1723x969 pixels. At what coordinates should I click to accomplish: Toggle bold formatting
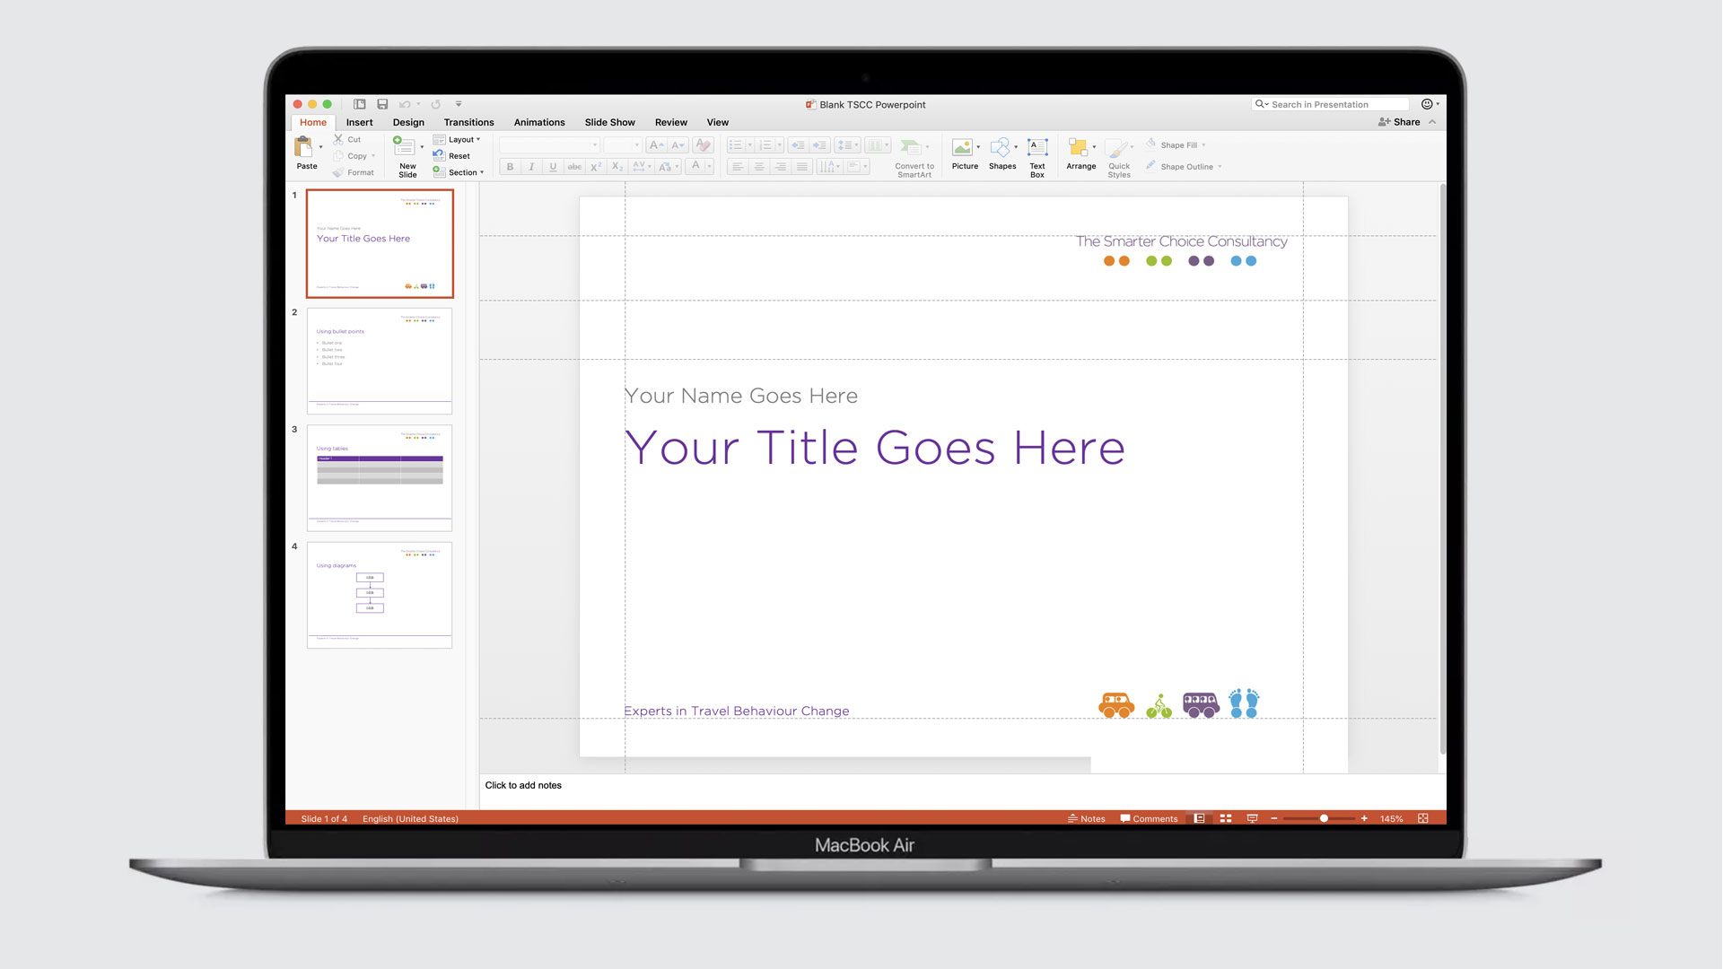point(509,166)
